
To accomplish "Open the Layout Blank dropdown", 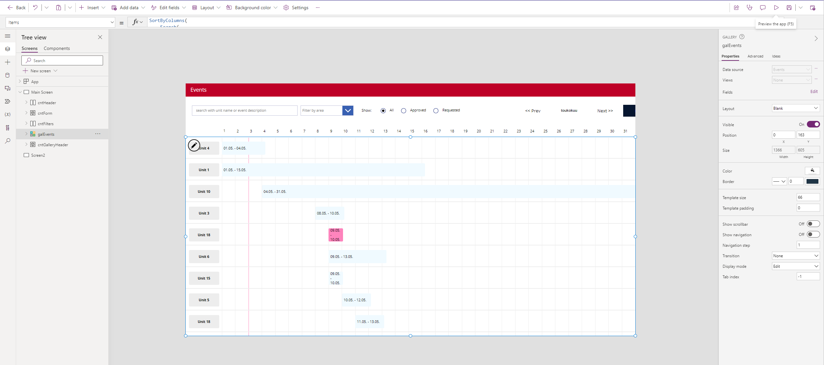I will click(x=795, y=108).
